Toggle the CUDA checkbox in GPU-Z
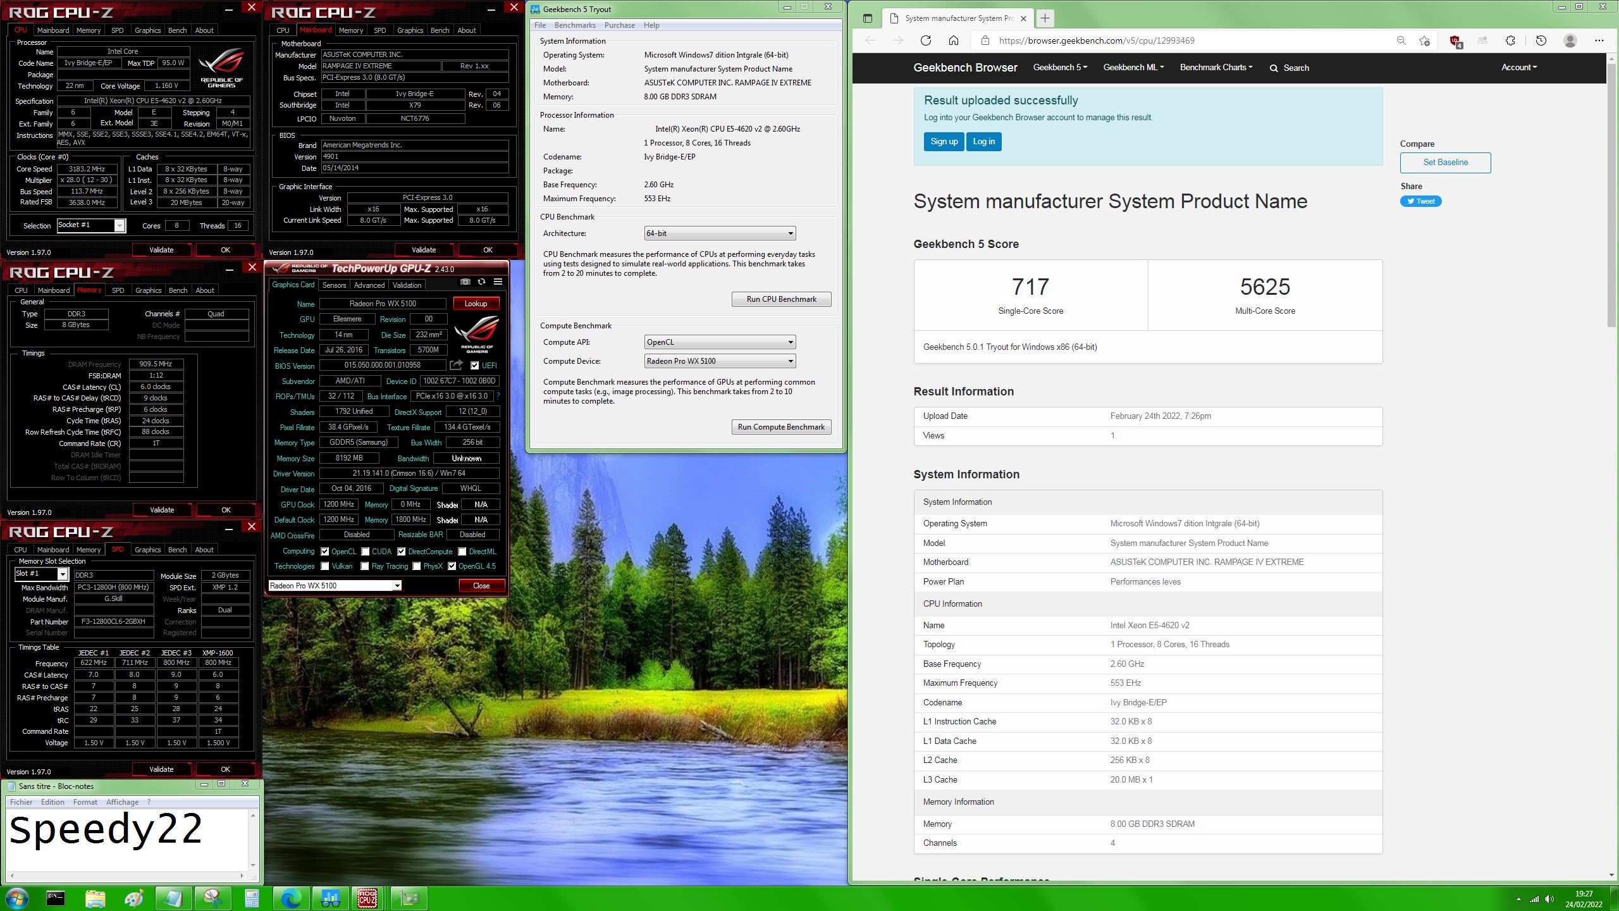 point(366,551)
